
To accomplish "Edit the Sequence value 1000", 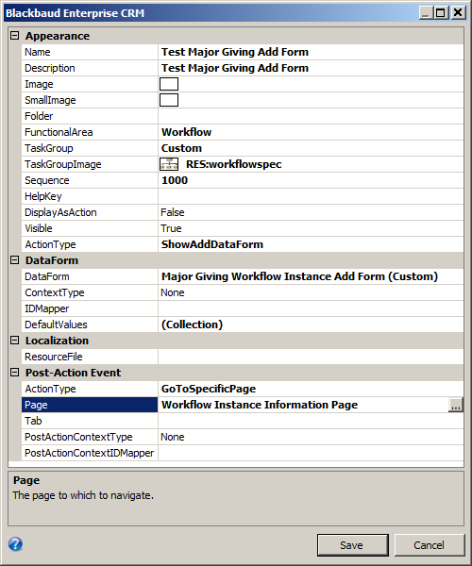I will point(311,180).
